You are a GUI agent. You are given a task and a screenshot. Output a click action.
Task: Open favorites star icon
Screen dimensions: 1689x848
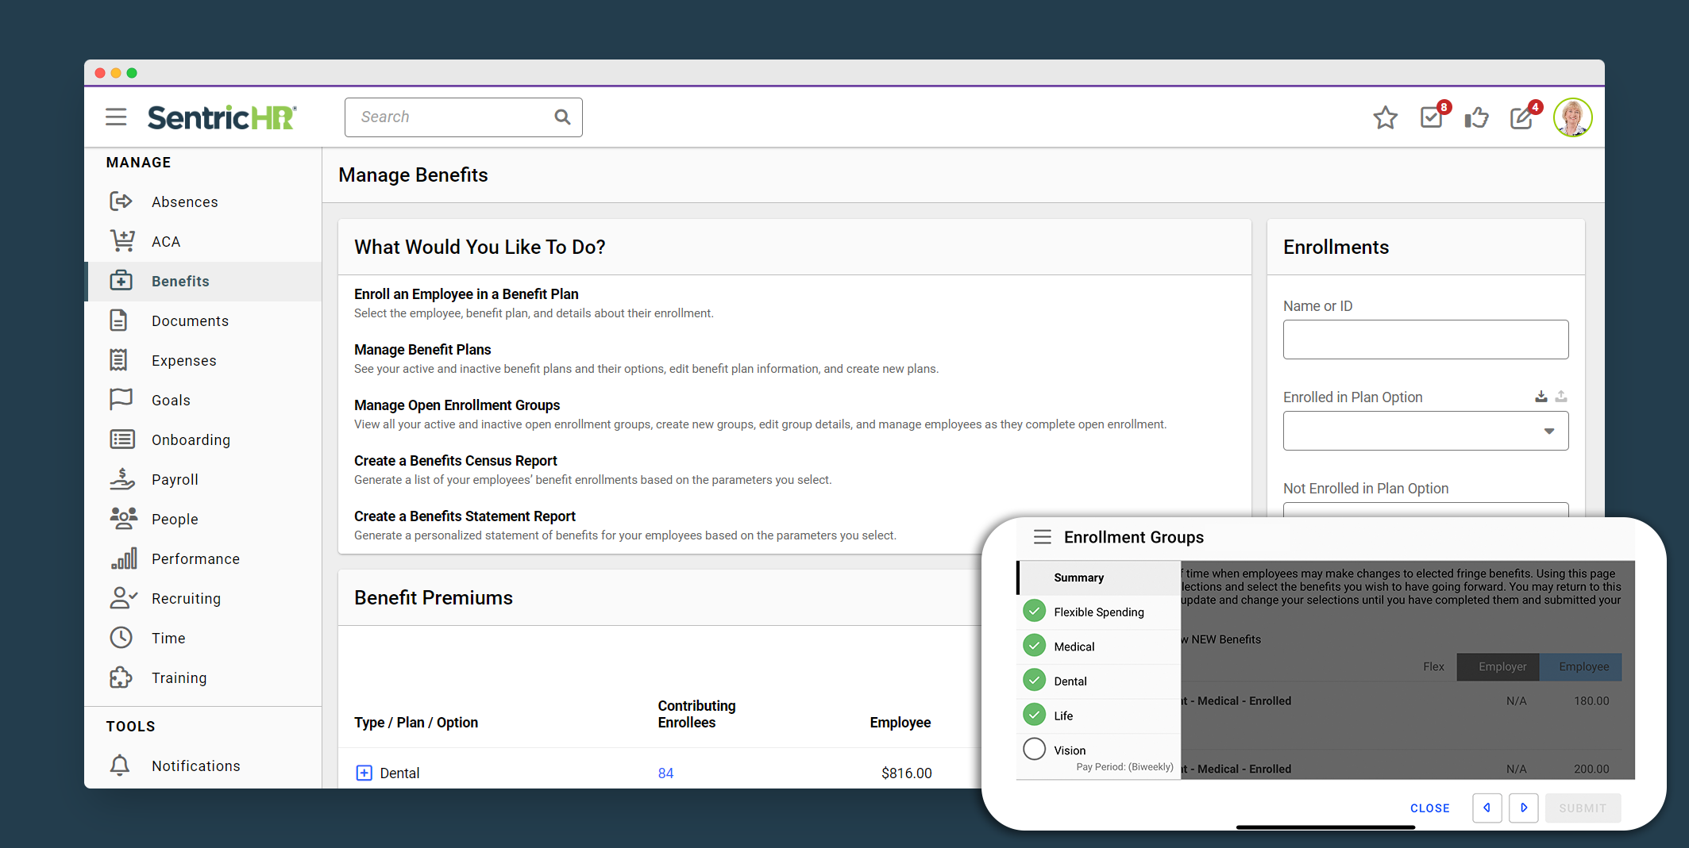[1385, 117]
